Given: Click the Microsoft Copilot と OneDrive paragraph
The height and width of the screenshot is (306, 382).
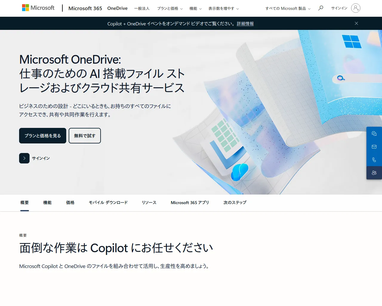Looking at the screenshot, I should click(114, 266).
